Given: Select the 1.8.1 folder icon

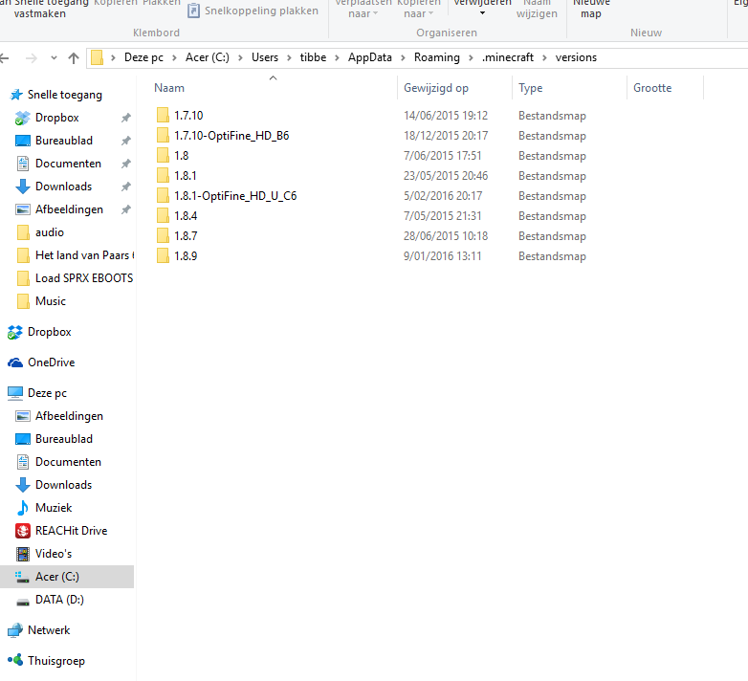Looking at the screenshot, I should (x=163, y=175).
